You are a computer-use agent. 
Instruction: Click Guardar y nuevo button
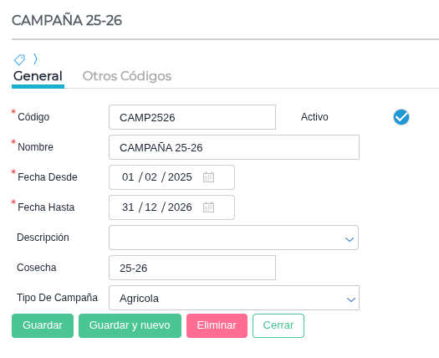(130, 325)
